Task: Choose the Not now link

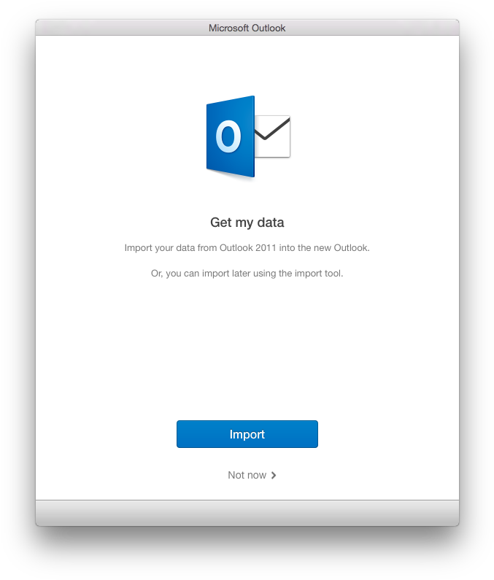Action: click(252, 475)
